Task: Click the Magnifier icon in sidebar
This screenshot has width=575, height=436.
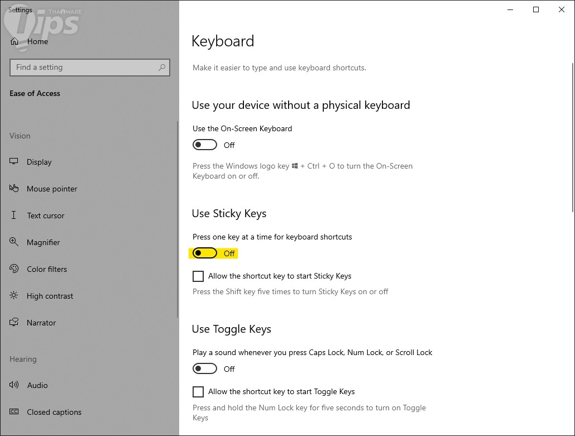Action: 15,242
